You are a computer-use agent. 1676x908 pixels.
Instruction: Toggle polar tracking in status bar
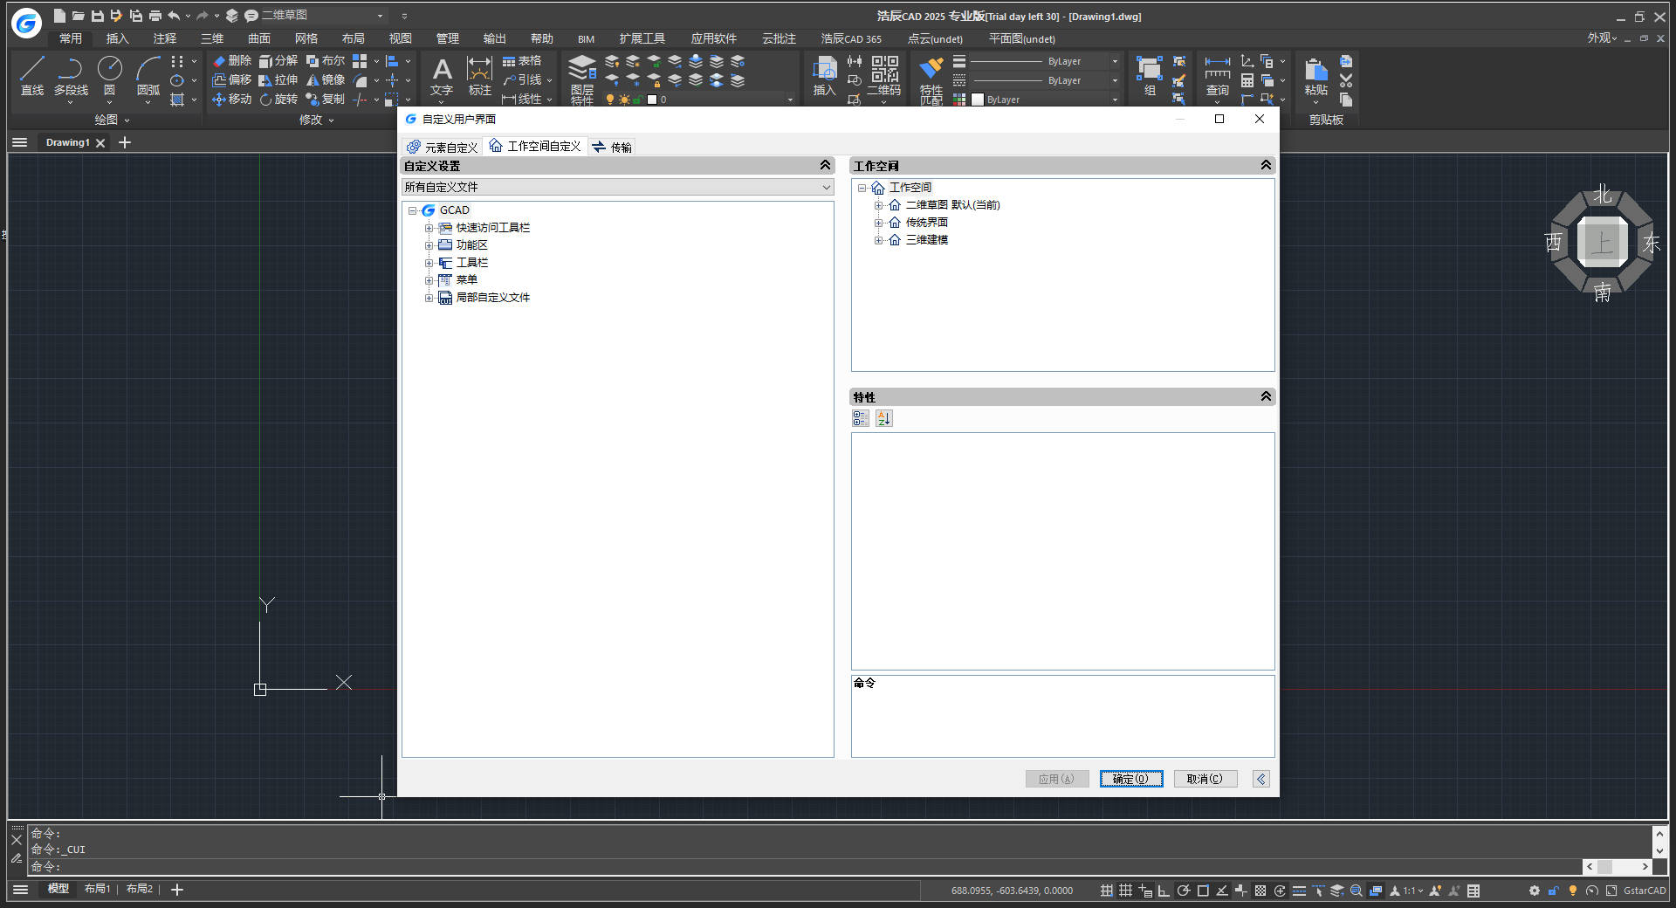tap(1183, 891)
